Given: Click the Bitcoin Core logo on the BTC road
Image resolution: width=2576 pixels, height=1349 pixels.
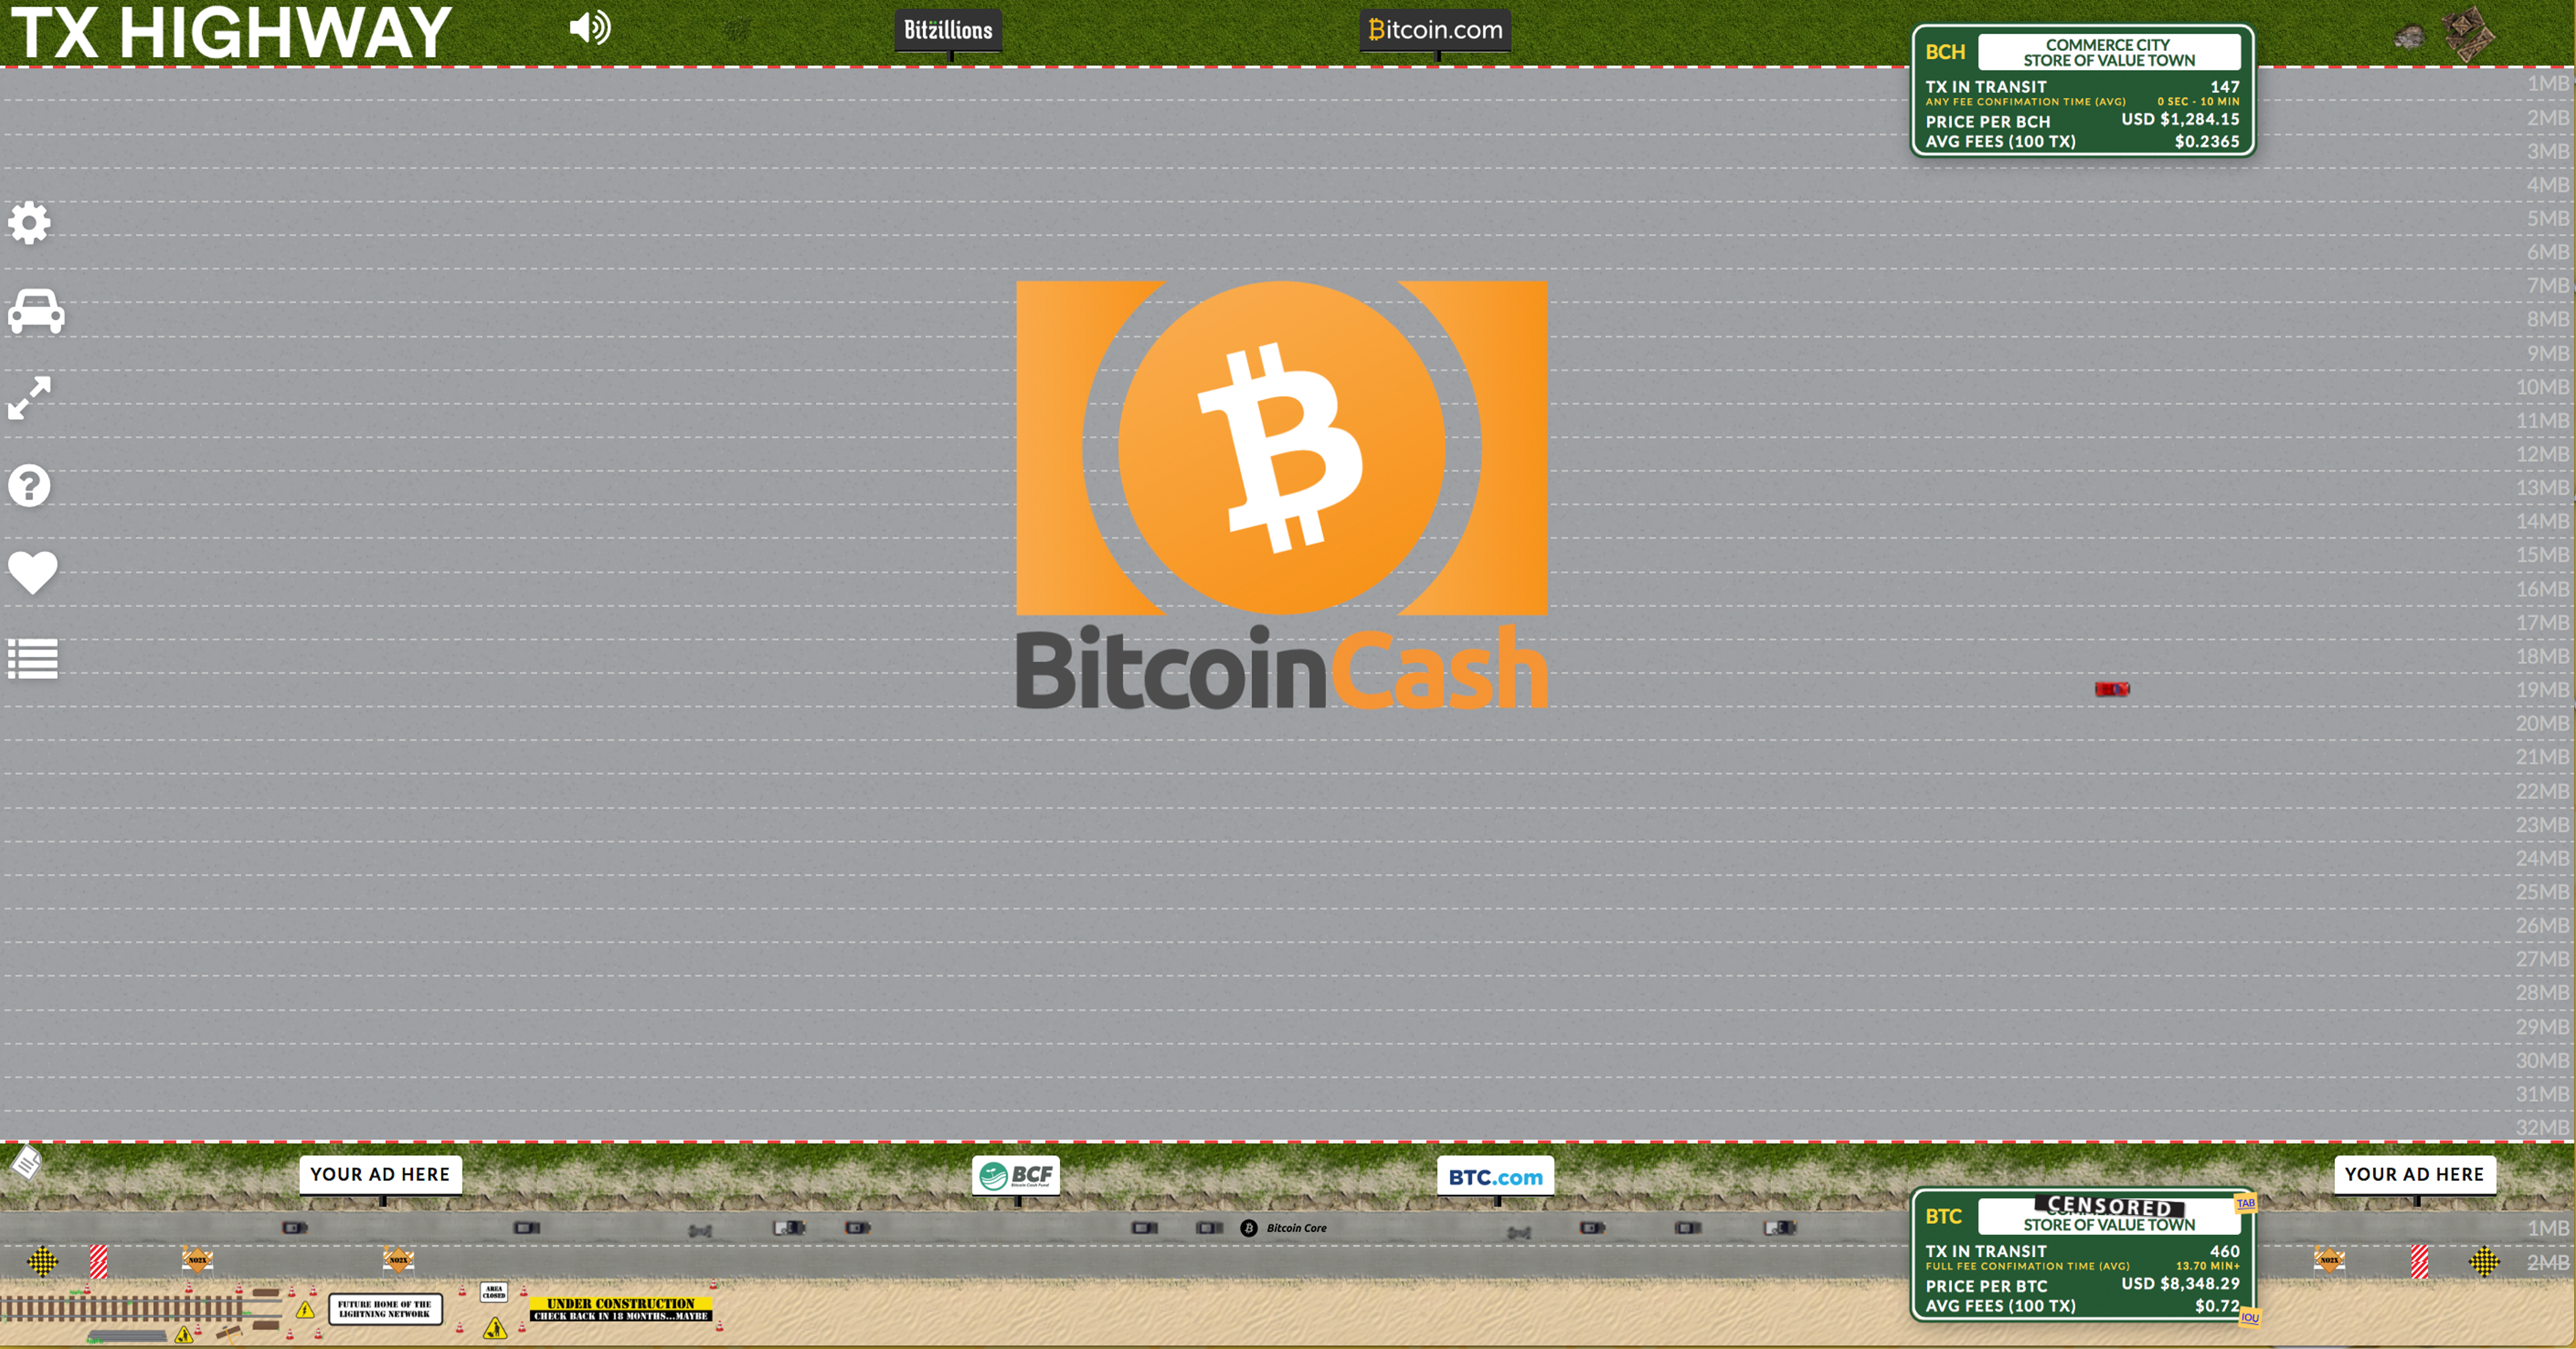Looking at the screenshot, I should [1284, 1228].
